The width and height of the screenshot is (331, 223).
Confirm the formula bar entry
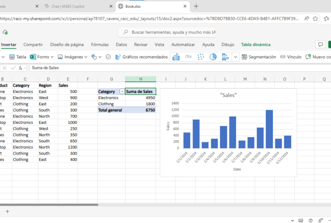pos(13,68)
